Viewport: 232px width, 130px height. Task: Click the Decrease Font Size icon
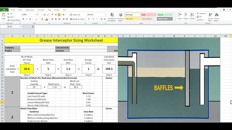pos(48,15)
